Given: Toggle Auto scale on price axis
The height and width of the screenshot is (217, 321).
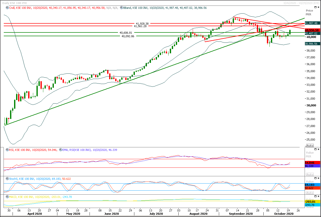Looking at the screenshot, I should coord(310,146).
